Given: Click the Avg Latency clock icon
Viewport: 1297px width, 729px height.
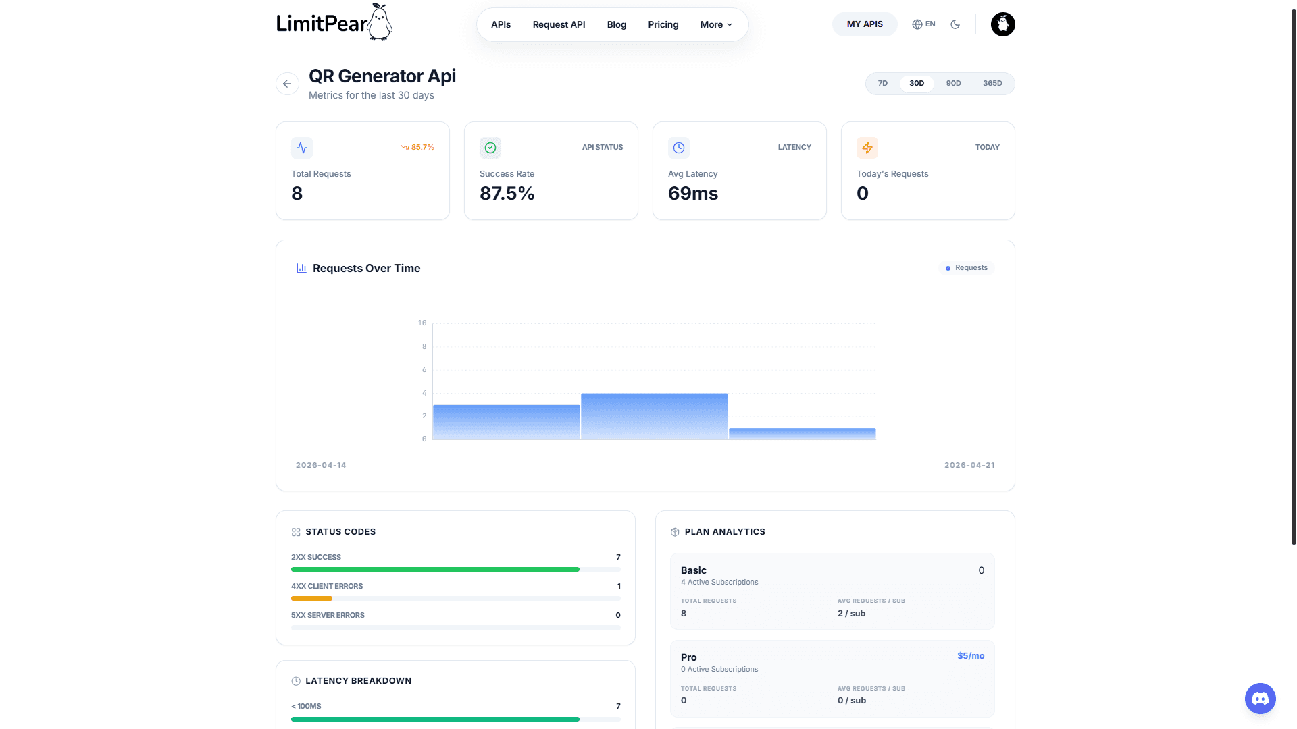Looking at the screenshot, I should (679, 148).
